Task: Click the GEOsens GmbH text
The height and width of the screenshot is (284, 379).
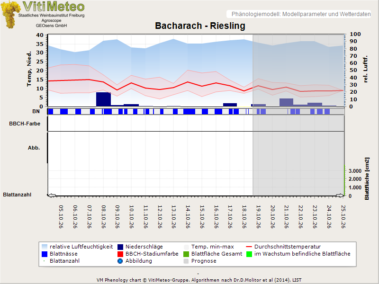Action: (x=51, y=26)
